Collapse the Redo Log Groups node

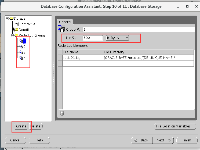[x=13, y=35]
